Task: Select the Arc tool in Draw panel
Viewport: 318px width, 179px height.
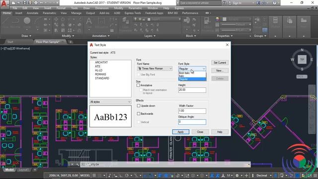Action: [38, 22]
